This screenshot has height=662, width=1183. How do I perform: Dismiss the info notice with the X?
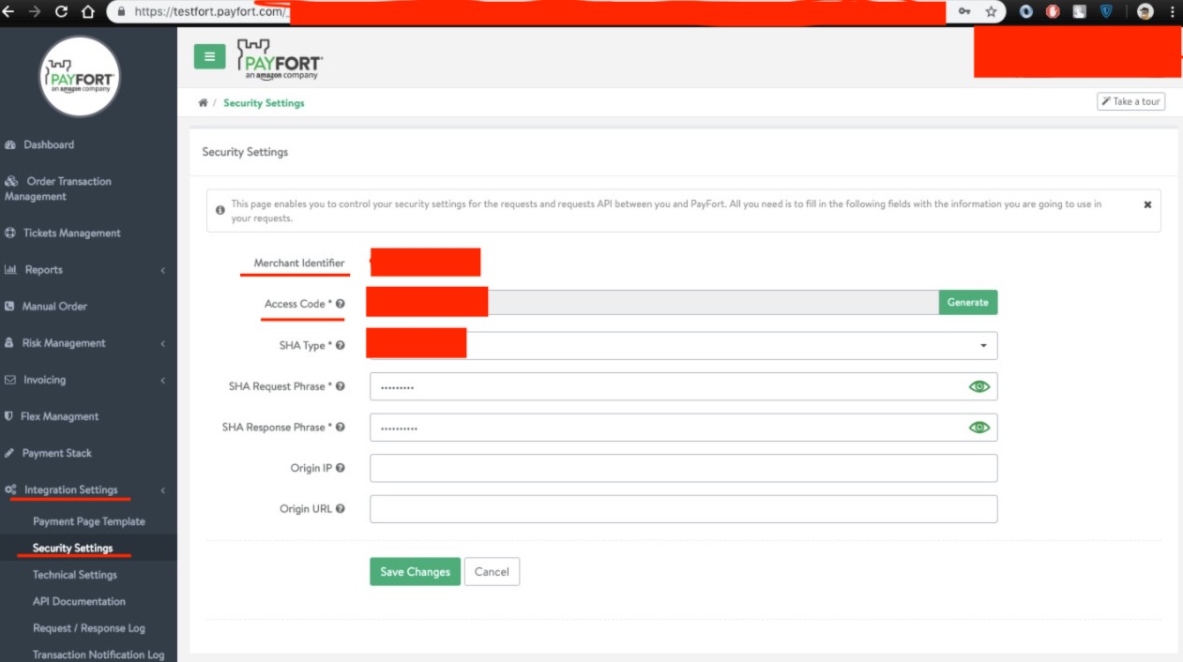1147,204
